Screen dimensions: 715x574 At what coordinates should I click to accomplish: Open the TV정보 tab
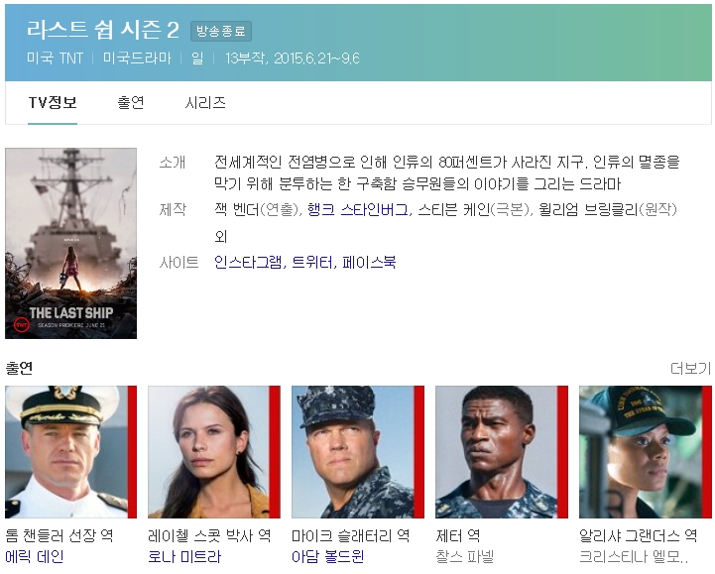[x=53, y=102]
